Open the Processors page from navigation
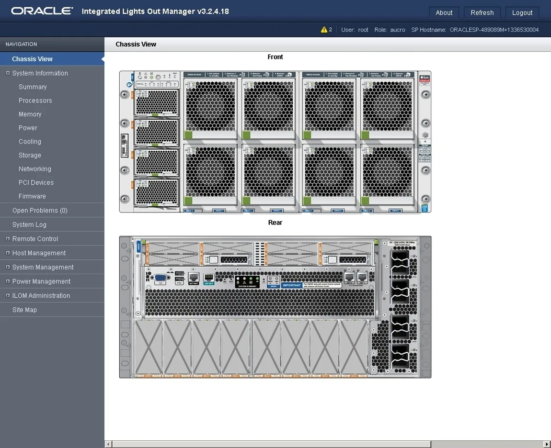This screenshot has height=448, width=551. 35,101
